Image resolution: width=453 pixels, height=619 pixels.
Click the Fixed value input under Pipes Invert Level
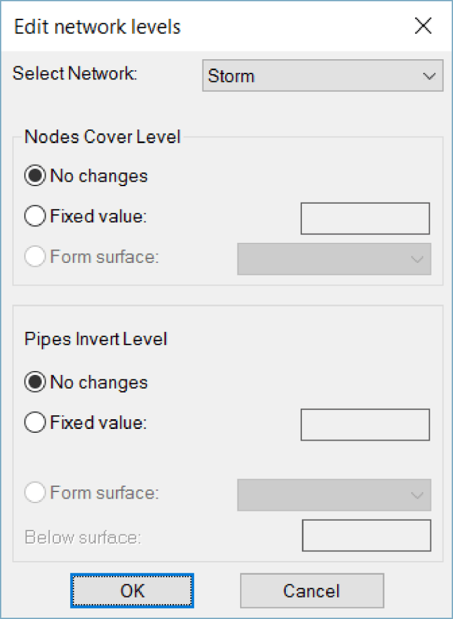[364, 424]
